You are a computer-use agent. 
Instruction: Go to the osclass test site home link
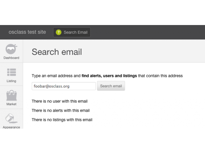27,32
